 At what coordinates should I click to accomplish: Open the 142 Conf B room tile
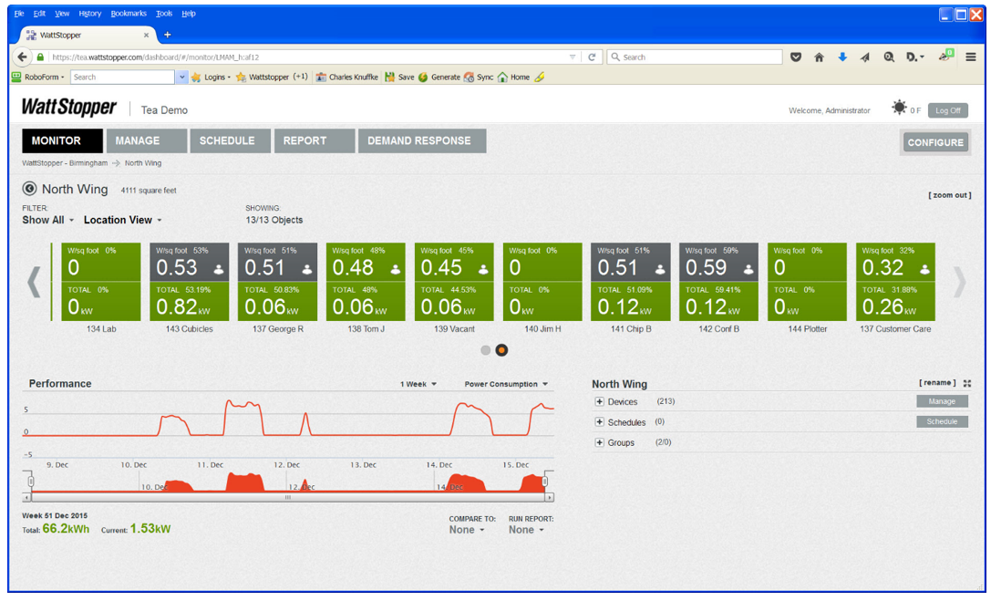coord(718,282)
